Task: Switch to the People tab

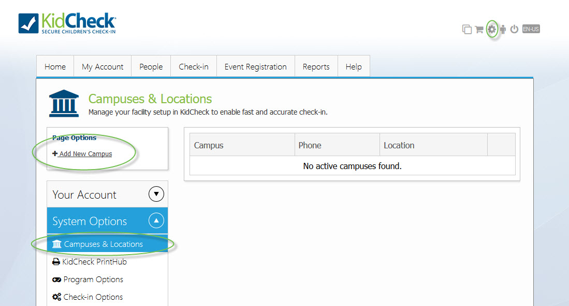Action: point(151,66)
